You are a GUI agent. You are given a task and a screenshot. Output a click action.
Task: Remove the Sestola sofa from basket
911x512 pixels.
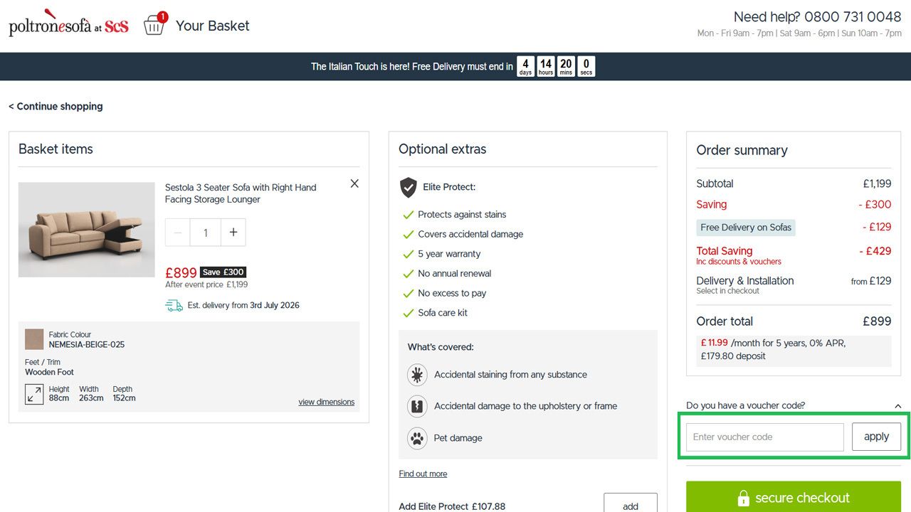click(354, 183)
